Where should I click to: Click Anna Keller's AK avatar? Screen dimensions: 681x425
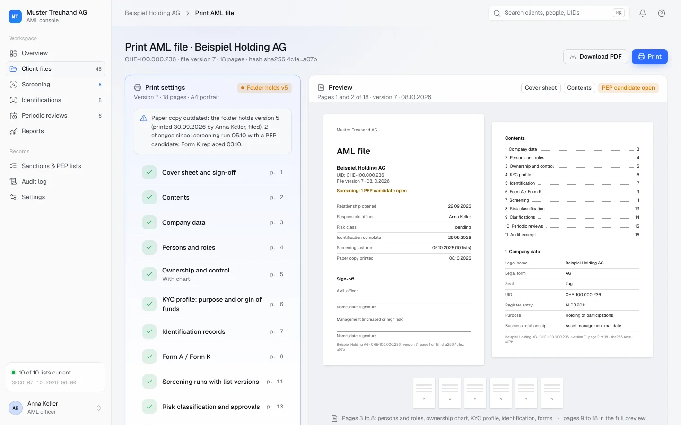(x=16, y=408)
